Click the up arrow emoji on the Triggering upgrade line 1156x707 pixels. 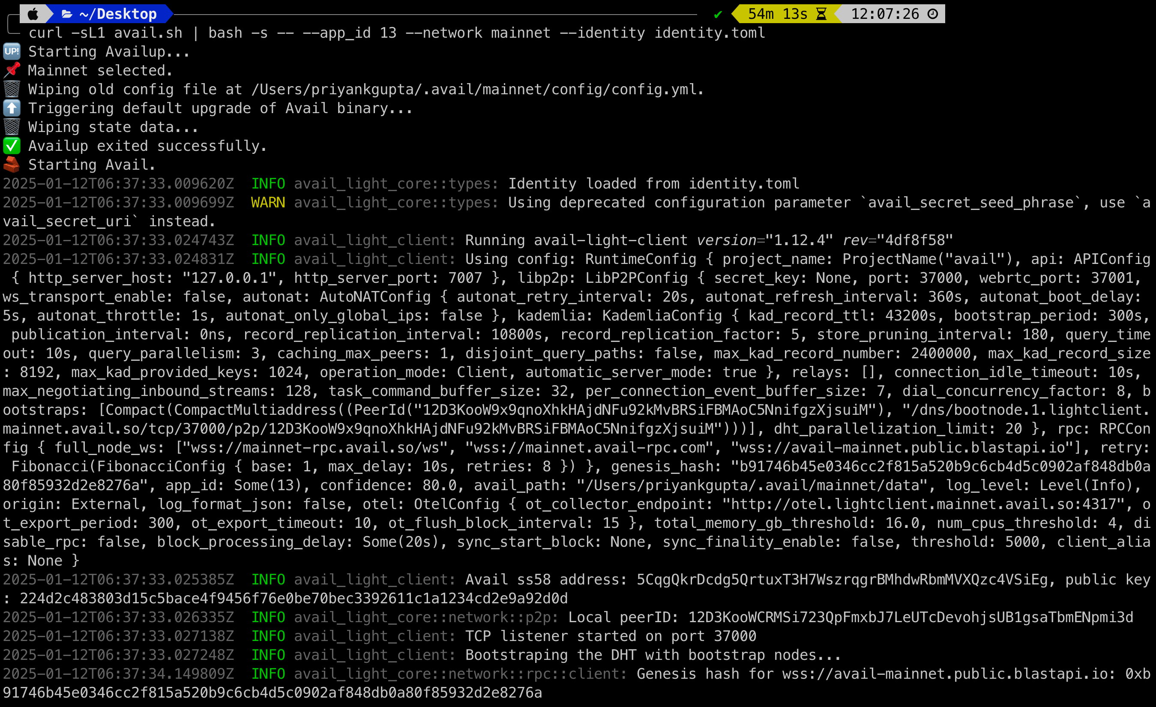12,108
